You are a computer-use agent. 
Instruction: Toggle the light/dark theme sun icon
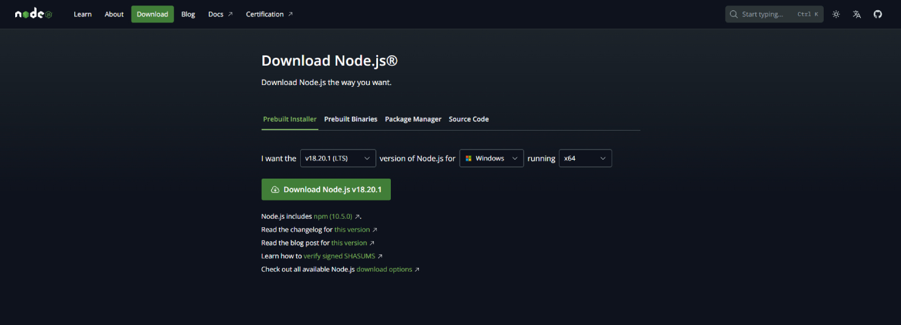pyautogui.click(x=836, y=14)
